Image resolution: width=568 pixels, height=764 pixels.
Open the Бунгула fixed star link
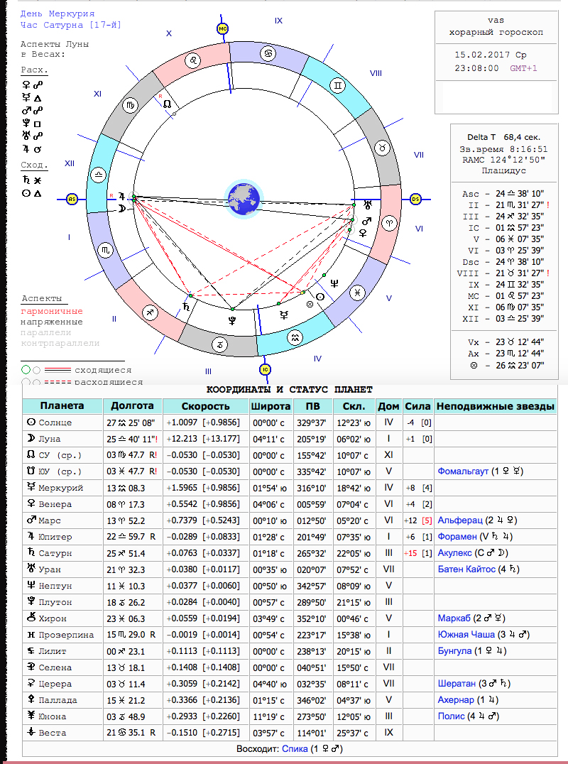[x=454, y=651]
